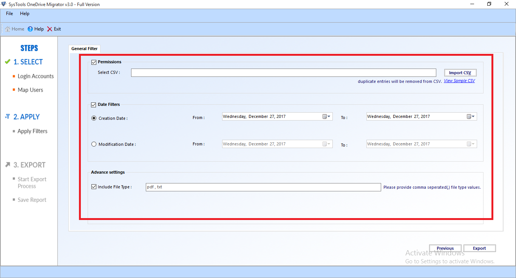Toggle the Date Filters checkbox
Image resolution: width=516 pixels, height=278 pixels.
pos(94,105)
